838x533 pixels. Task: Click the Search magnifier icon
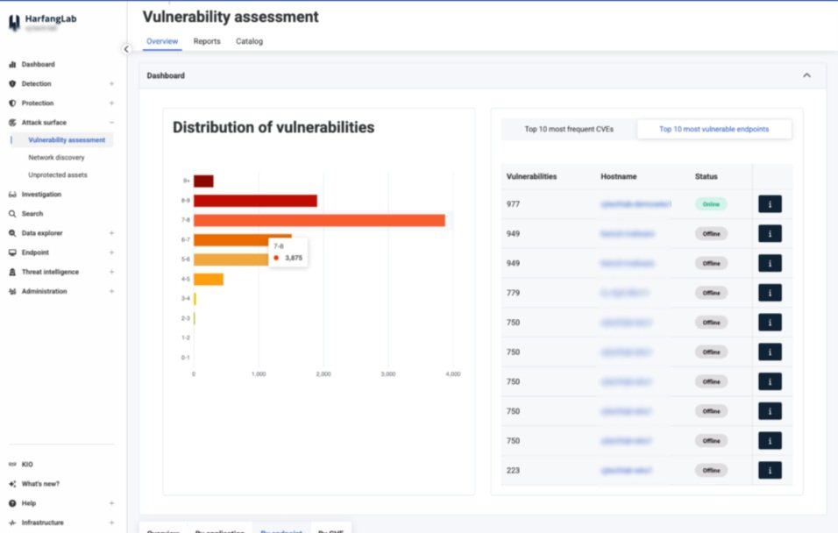[x=12, y=214]
